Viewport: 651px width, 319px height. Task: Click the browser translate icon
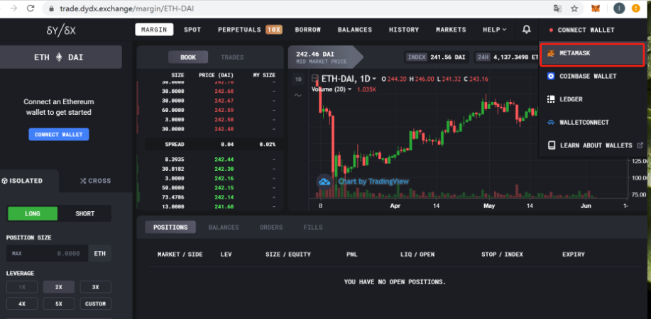click(557, 9)
